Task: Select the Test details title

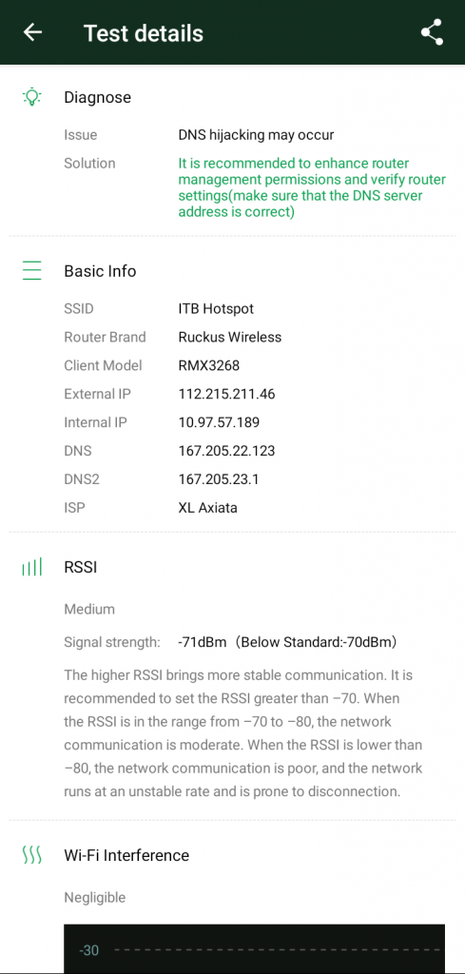Action: click(x=144, y=33)
